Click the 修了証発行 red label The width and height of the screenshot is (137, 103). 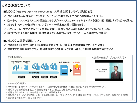77,62
